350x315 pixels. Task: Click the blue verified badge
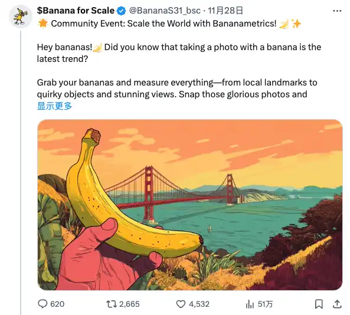[x=122, y=11]
